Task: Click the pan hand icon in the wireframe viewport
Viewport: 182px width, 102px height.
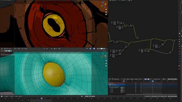Action: (106, 63)
